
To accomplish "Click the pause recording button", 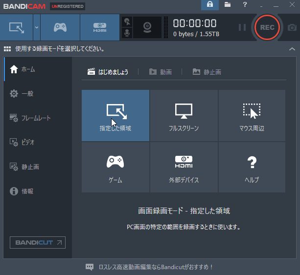I will tap(242, 27).
